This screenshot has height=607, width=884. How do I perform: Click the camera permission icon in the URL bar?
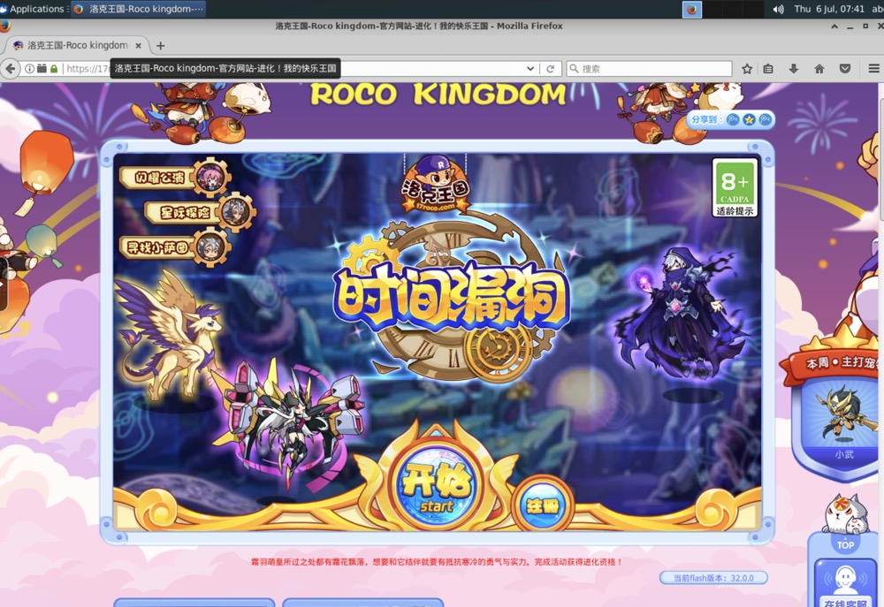click(42, 69)
